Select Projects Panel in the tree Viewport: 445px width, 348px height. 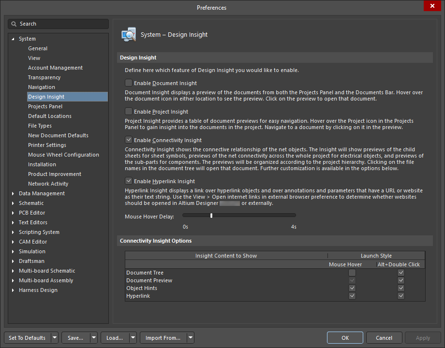click(45, 106)
